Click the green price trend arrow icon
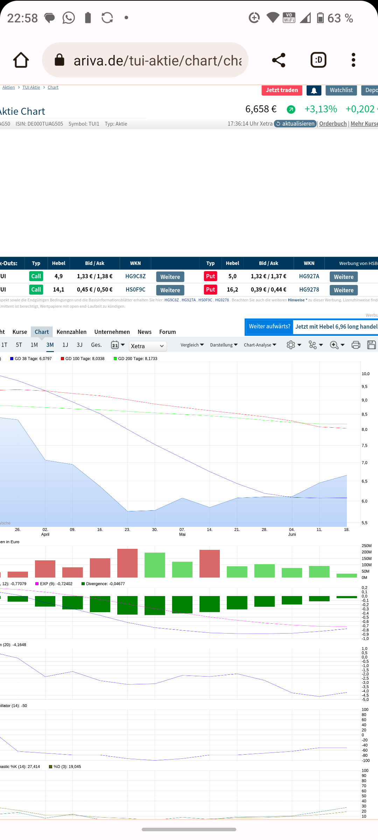This screenshot has height=840, width=378. coord(291,110)
